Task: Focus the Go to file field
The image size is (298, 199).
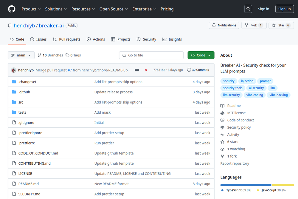Action: (x=151, y=55)
